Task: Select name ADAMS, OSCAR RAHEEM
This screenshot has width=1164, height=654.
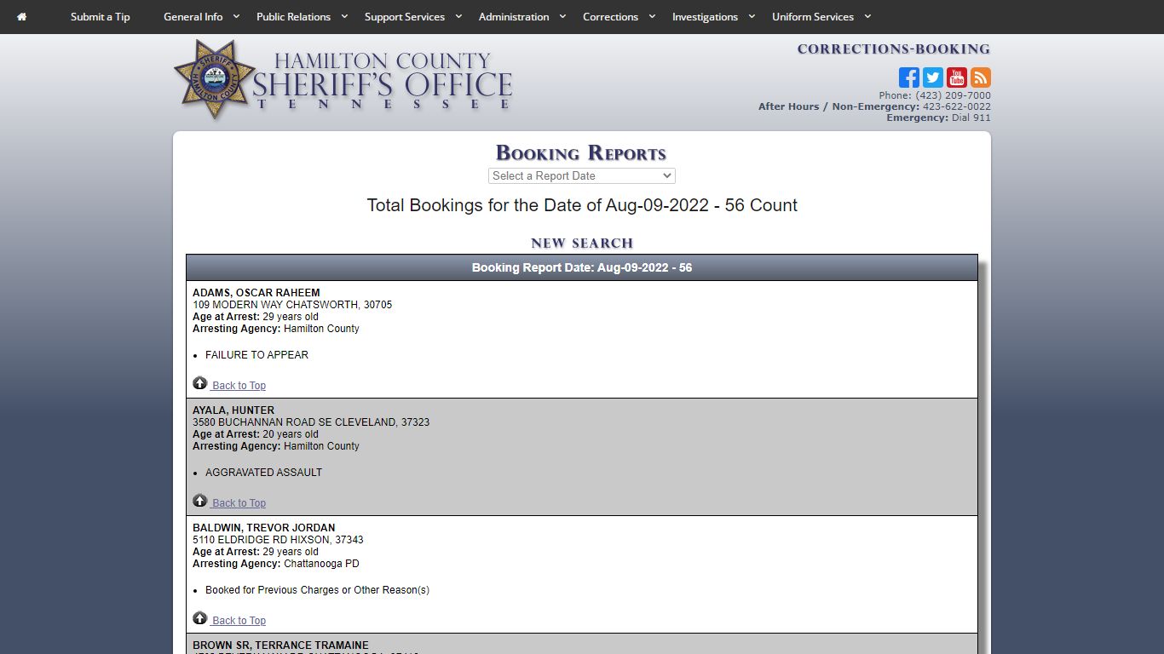Action: point(256,293)
